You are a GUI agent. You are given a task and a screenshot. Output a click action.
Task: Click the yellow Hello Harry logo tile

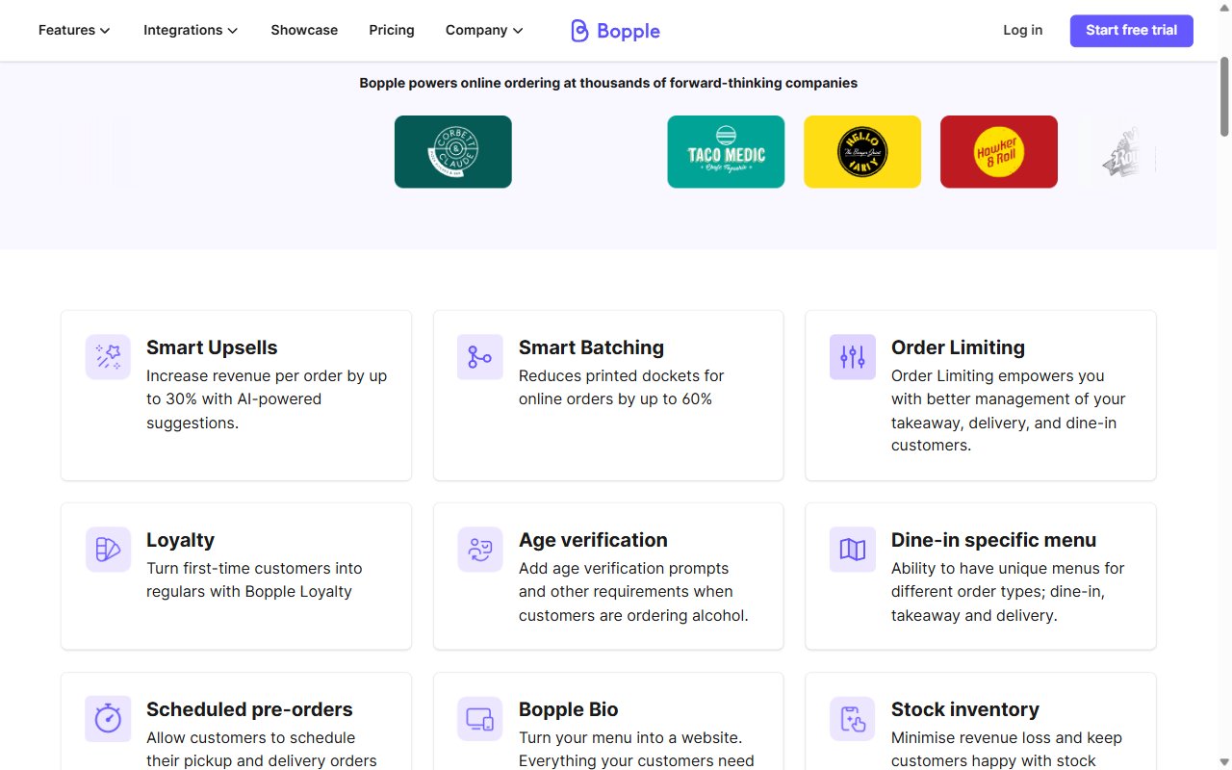(x=862, y=152)
